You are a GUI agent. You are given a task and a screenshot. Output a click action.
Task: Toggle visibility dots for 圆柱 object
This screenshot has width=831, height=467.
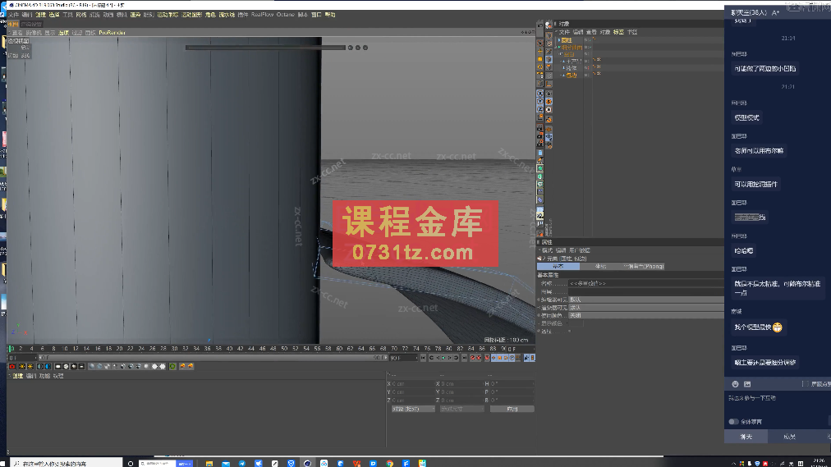tap(588, 39)
